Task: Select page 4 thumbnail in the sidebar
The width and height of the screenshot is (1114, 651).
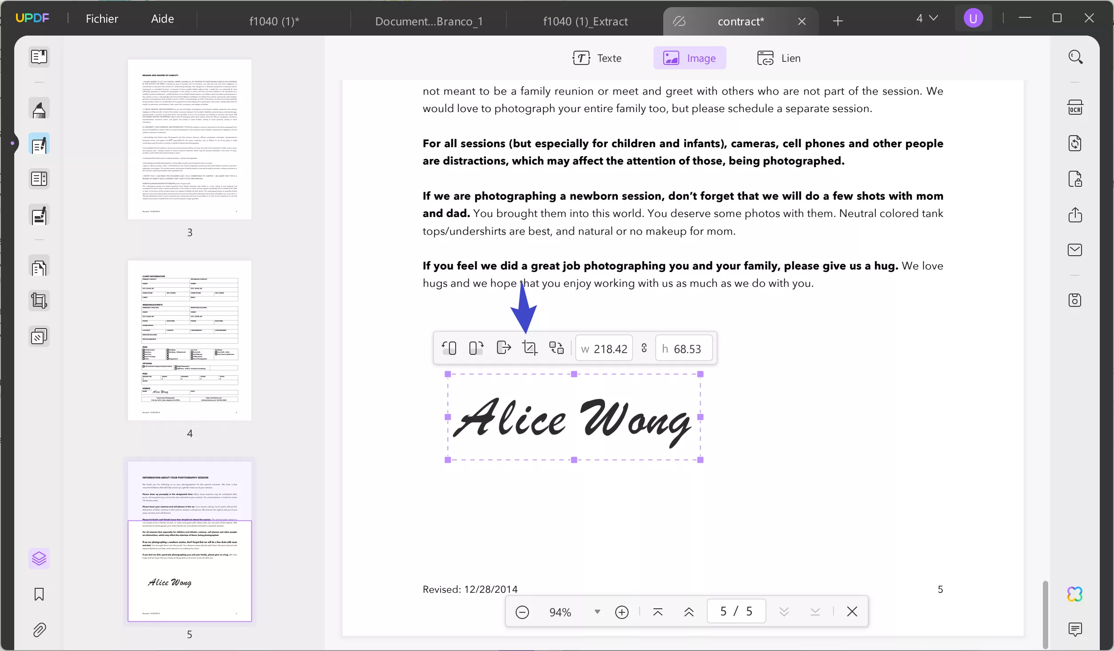Action: tap(189, 339)
